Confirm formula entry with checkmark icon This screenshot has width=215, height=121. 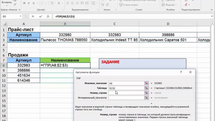click(x=40, y=16)
